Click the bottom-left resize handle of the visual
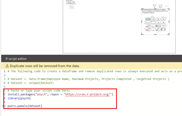The image size is (182, 116). tap(142, 34)
